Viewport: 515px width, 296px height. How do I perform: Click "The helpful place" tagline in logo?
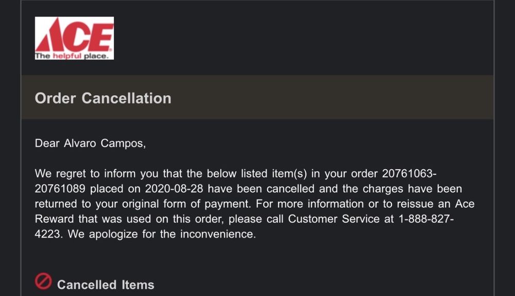[x=72, y=56]
